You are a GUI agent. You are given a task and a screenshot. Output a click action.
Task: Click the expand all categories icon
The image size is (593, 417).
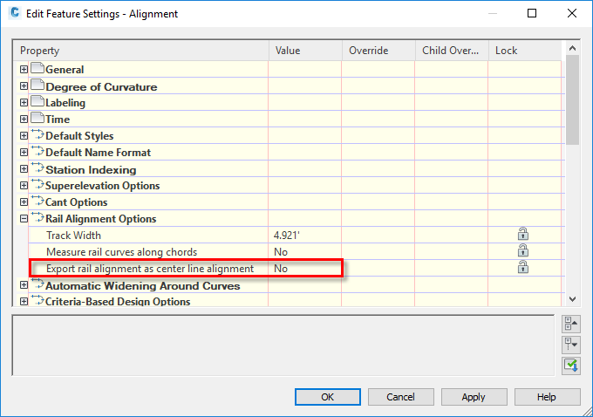[x=571, y=345]
